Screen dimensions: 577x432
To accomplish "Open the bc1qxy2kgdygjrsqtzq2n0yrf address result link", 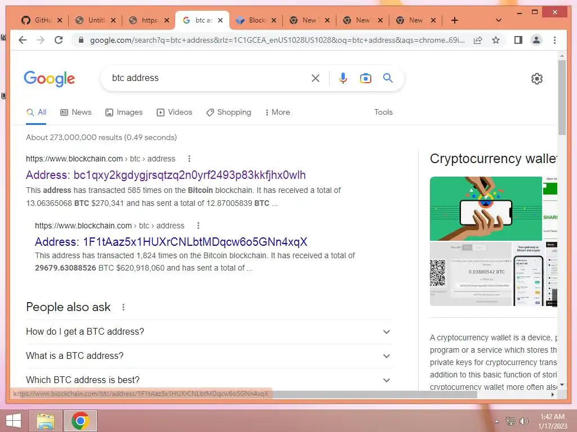I will pyautogui.click(x=166, y=175).
